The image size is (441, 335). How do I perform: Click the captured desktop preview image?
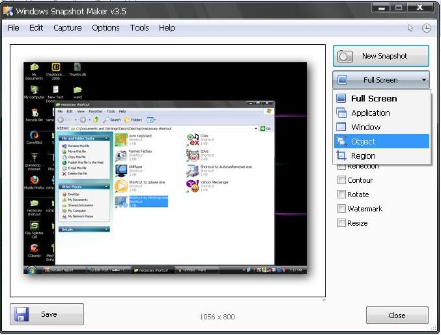coord(165,168)
